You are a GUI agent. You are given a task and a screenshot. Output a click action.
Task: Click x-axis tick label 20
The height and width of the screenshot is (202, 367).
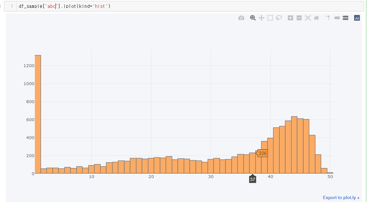coord(151,177)
